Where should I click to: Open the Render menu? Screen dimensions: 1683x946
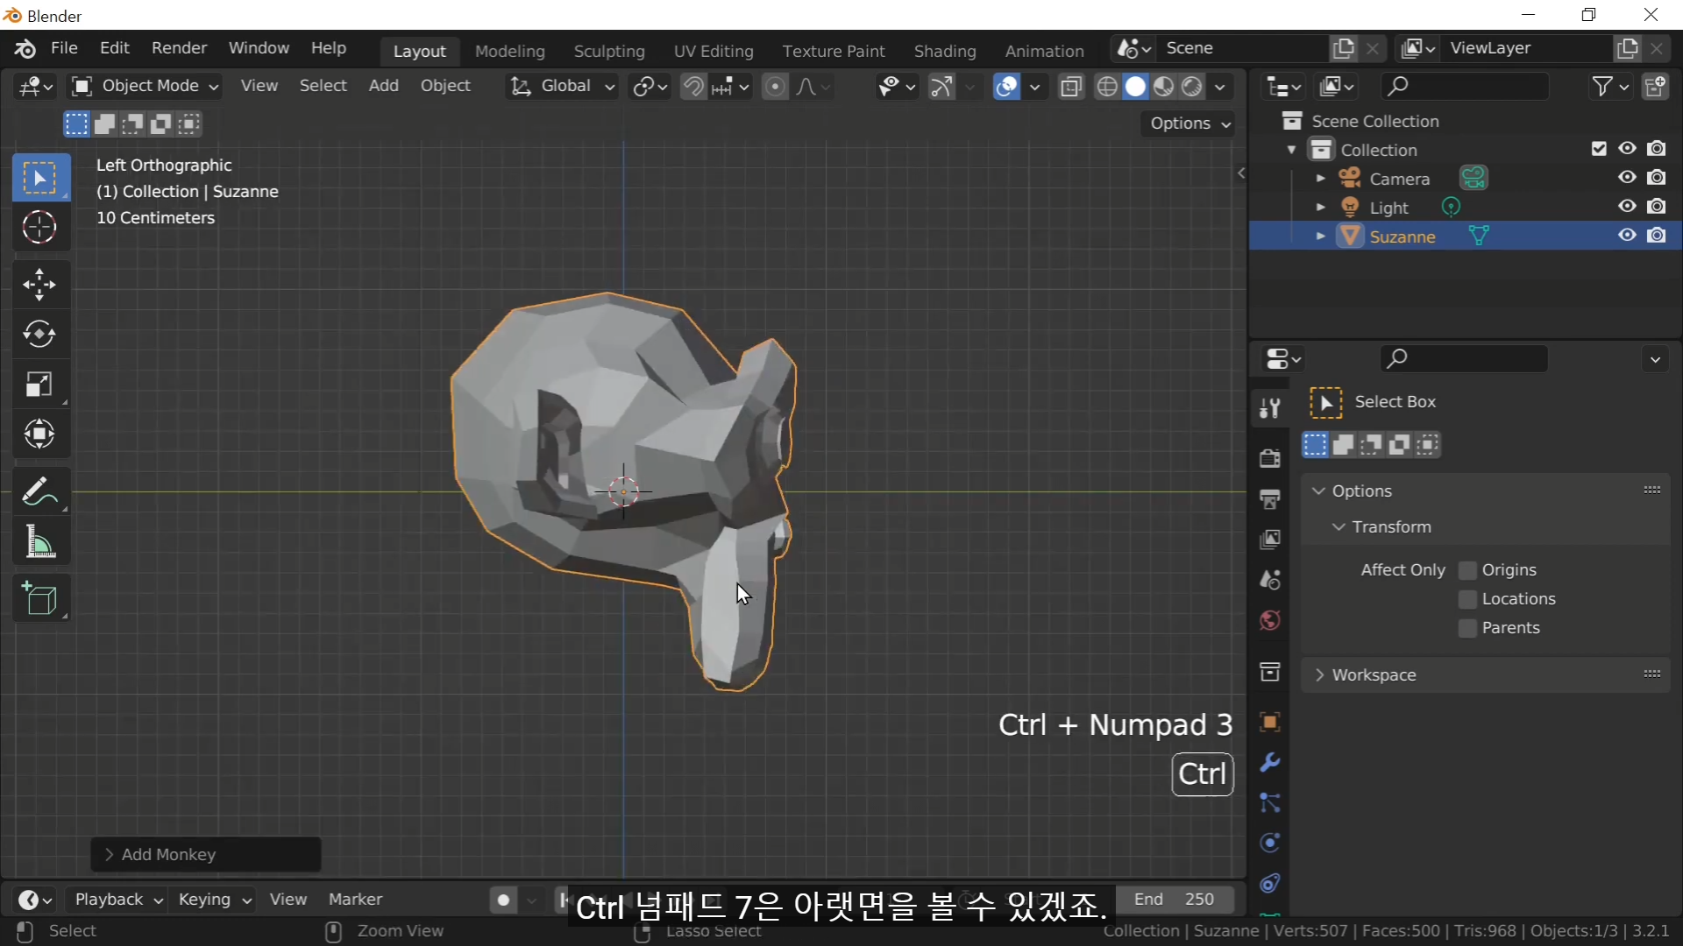pyautogui.click(x=179, y=48)
